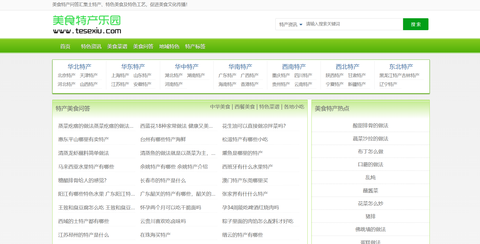Click the 各地小吃 category link
Screen dimensions: 480x244
pos(294,107)
